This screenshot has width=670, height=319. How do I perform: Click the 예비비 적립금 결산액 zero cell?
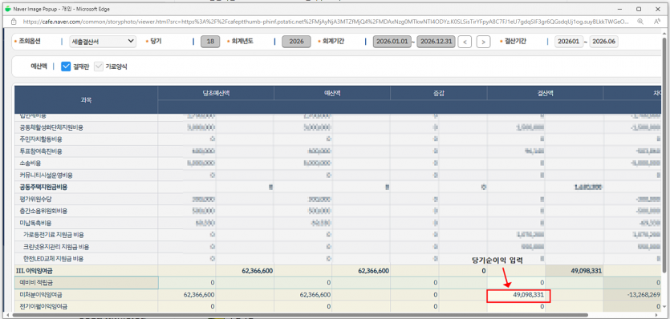516,283
